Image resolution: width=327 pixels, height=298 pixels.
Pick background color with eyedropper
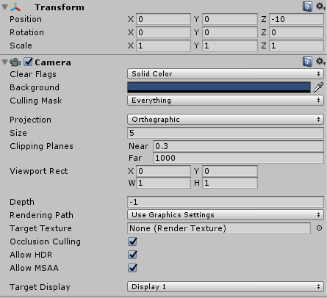(x=318, y=87)
